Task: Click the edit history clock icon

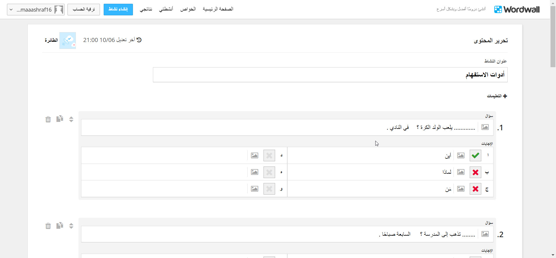Action: [139, 40]
